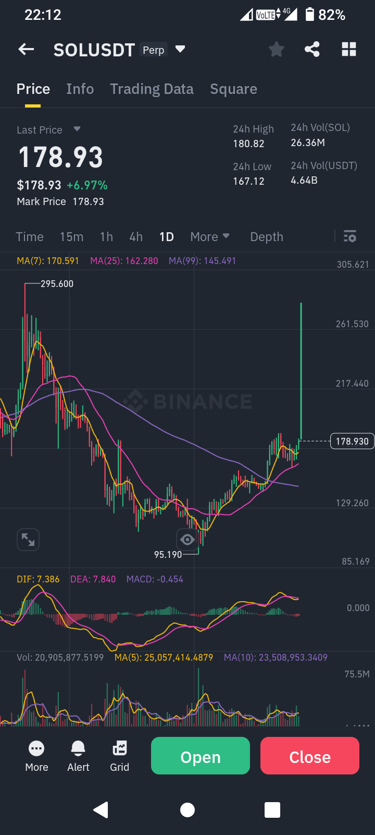
Task: Switch to the Depth chart view
Action: click(267, 236)
